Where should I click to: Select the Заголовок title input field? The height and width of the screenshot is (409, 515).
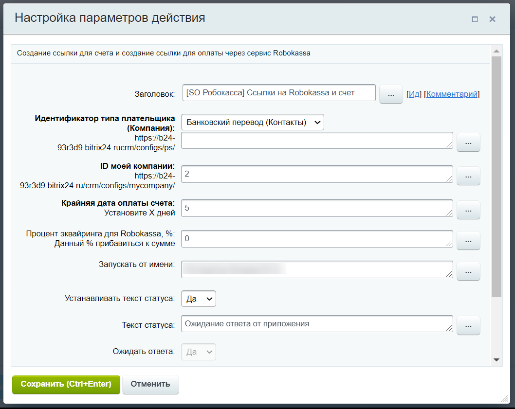[278, 92]
